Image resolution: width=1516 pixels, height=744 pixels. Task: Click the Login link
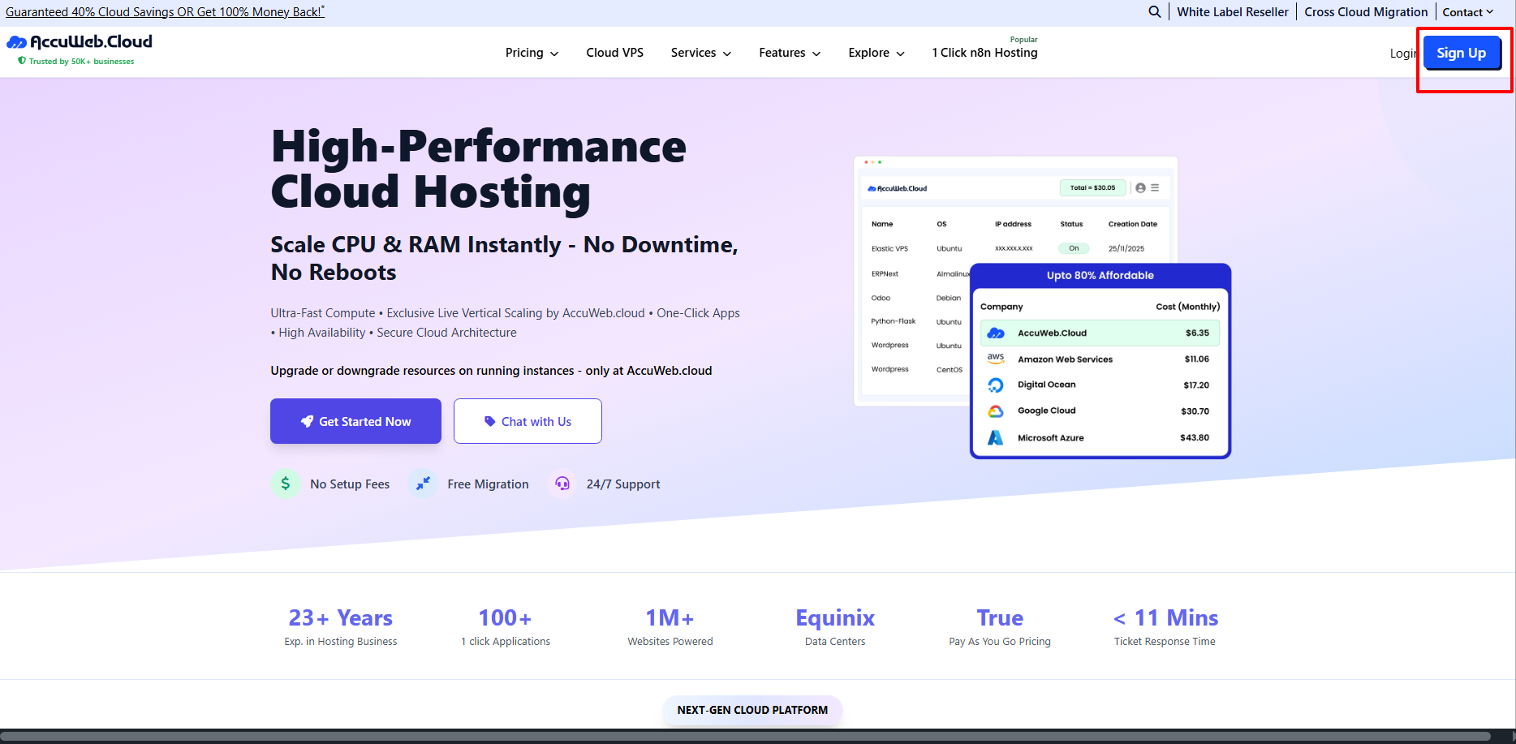coord(1404,53)
